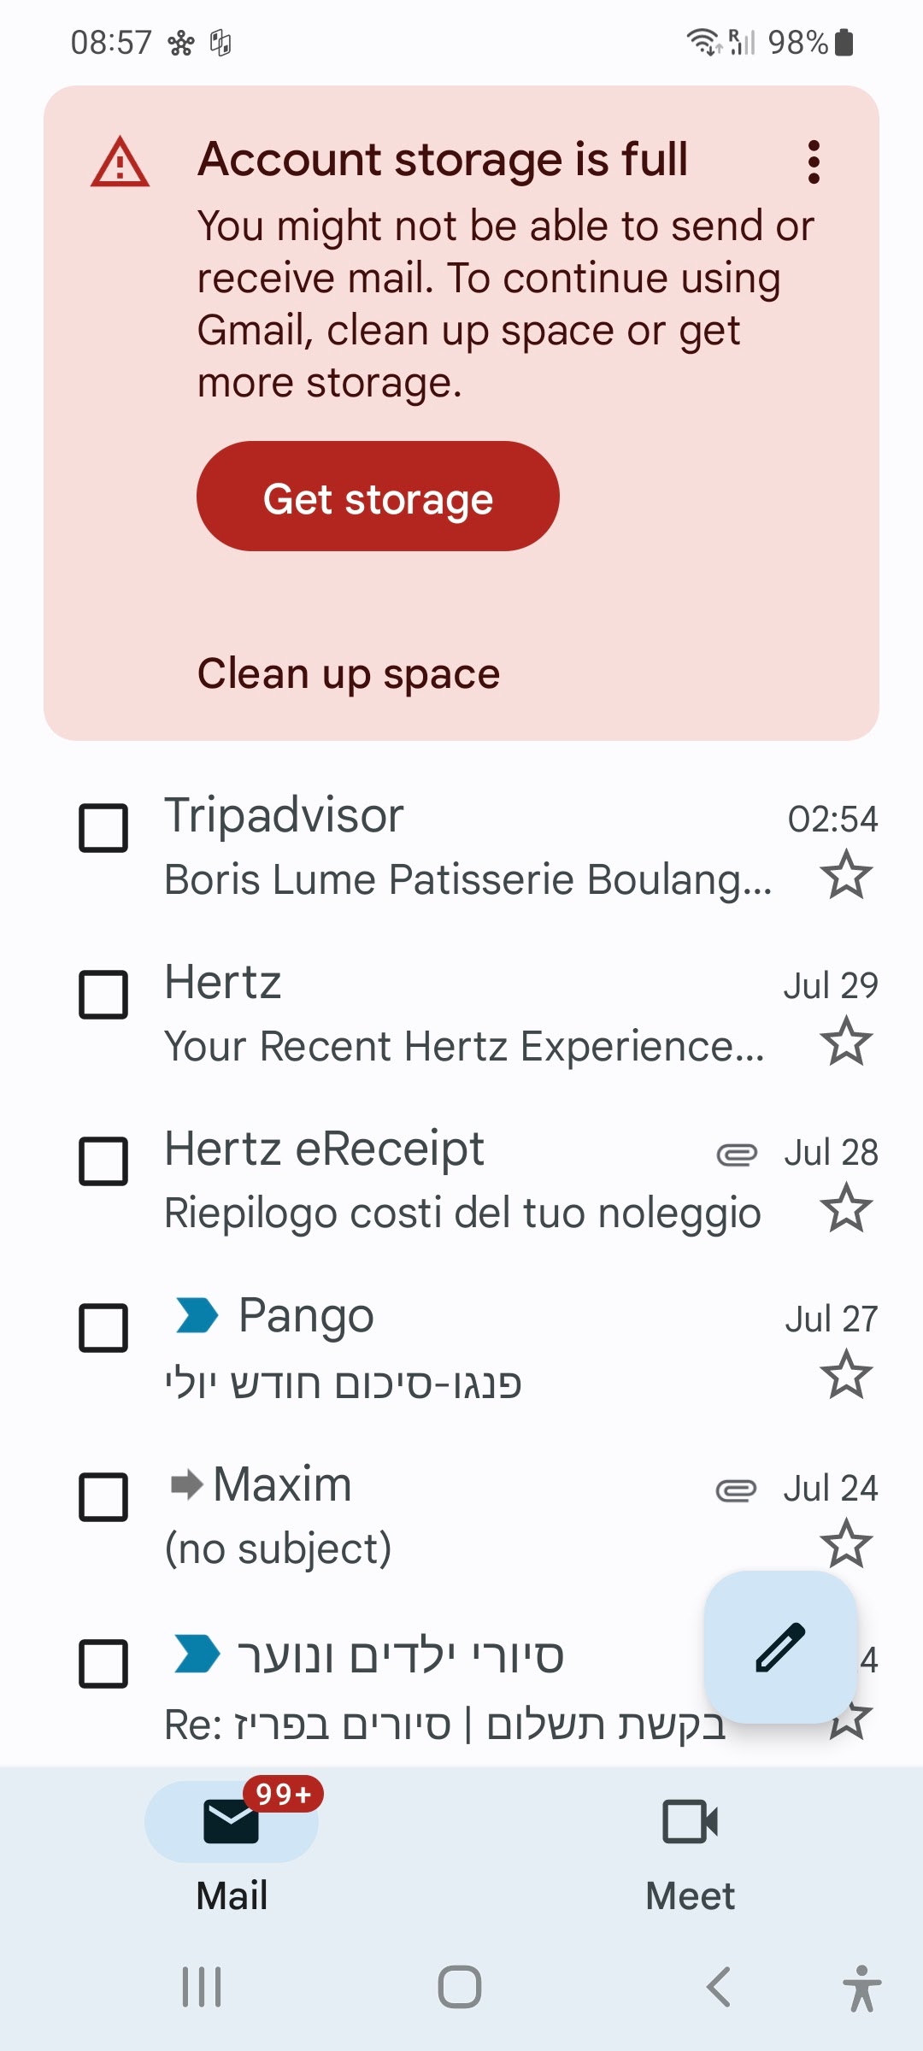Star the Maxim email

[846, 1543]
